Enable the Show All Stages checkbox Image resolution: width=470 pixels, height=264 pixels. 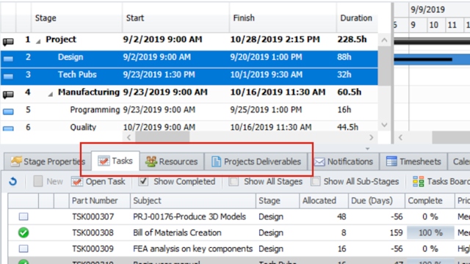coord(234,181)
